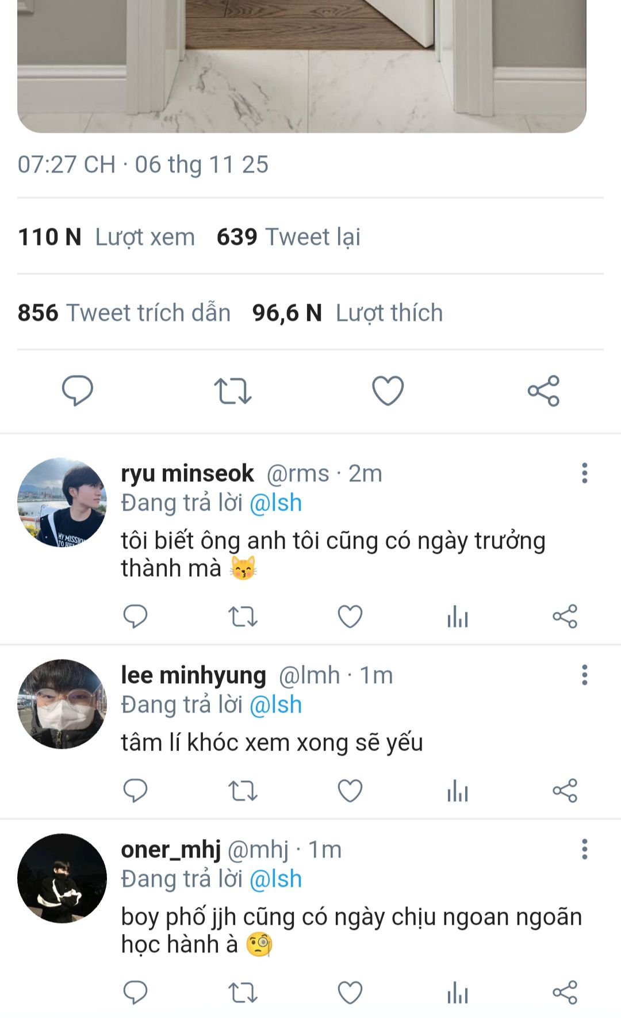The image size is (621, 1018).
Task: Like the main tweet
Action: (388, 391)
